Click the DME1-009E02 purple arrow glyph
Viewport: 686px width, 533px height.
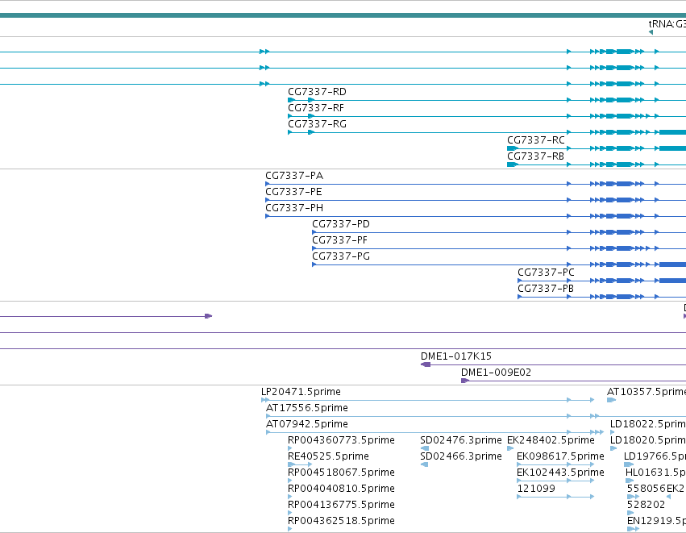(x=465, y=381)
